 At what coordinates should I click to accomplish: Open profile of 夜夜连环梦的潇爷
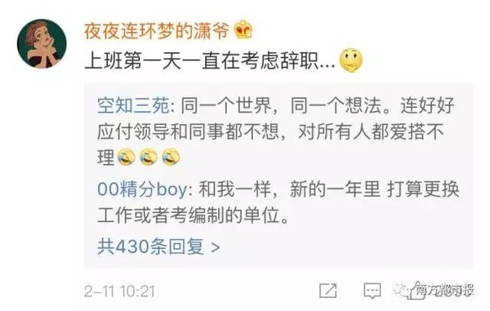click(156, 31)
